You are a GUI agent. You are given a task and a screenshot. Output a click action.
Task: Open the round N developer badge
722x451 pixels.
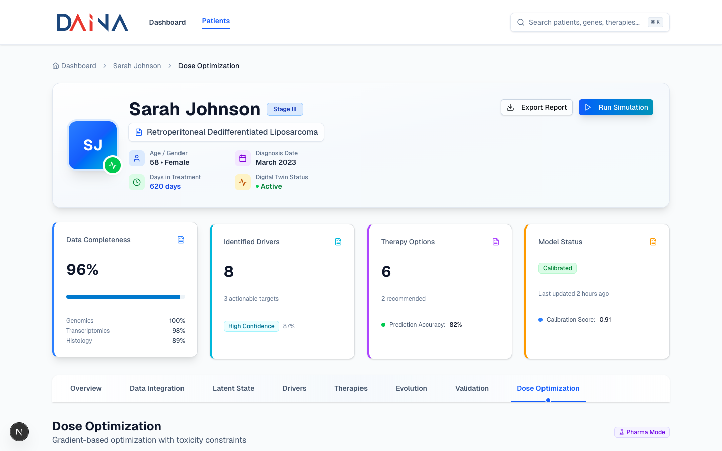(19, 432)
